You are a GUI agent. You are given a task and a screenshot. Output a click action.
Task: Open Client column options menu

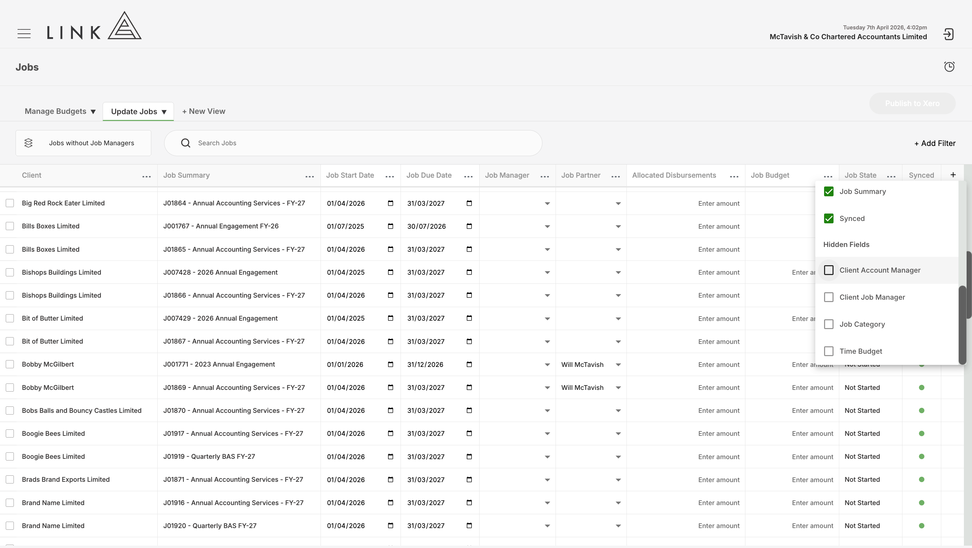point(146,176)
